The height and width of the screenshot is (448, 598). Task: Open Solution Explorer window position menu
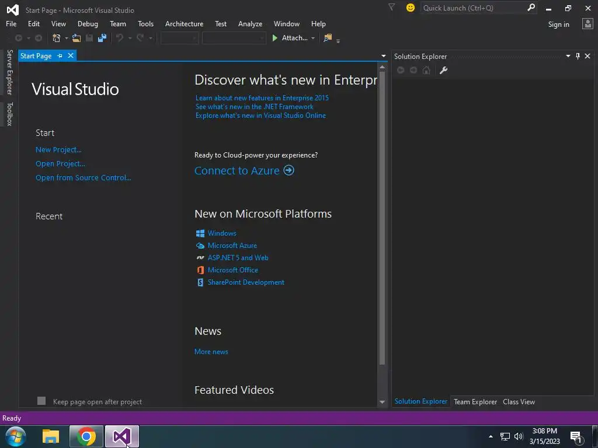[568, 56]
